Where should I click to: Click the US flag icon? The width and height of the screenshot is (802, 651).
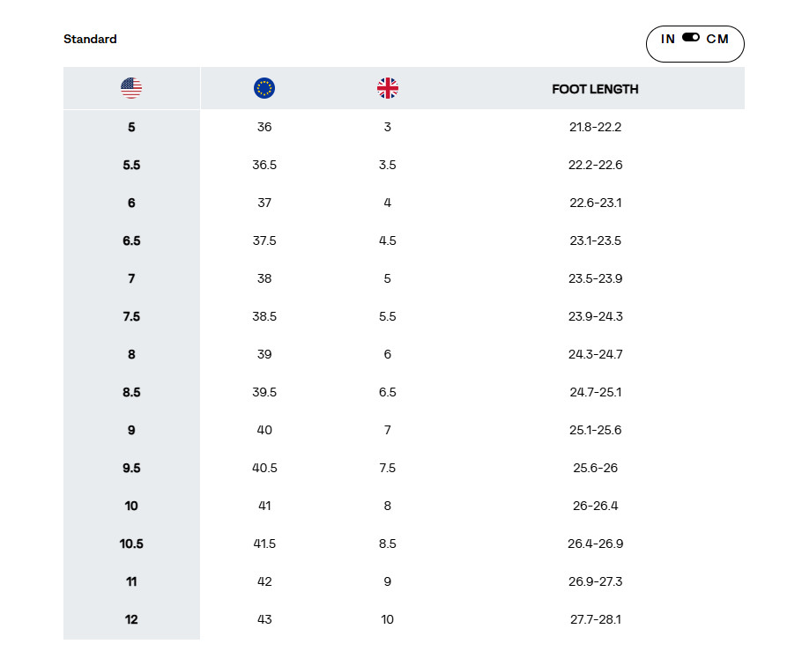pos(131,88)
